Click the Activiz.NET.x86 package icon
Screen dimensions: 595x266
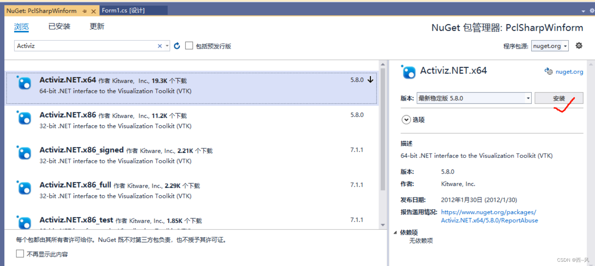(24, 118)
